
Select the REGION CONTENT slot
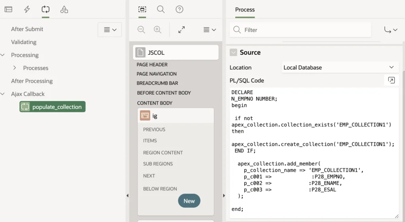[x=163, y=153]
